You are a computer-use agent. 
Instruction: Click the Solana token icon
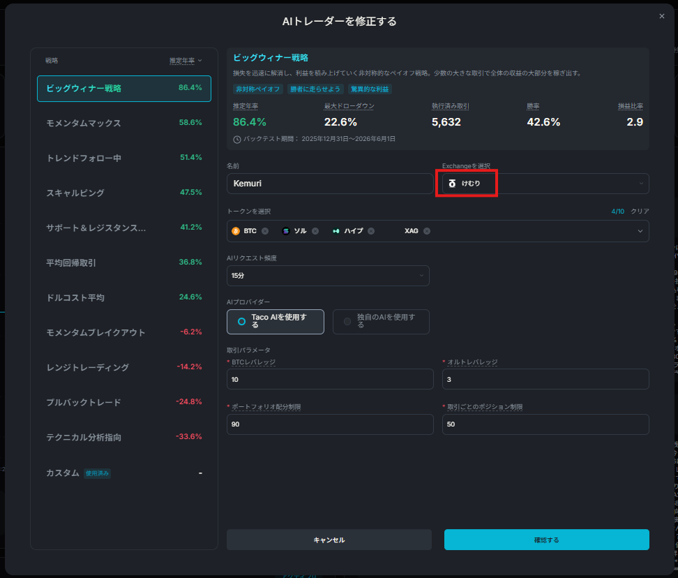click(x=286, y=231)
